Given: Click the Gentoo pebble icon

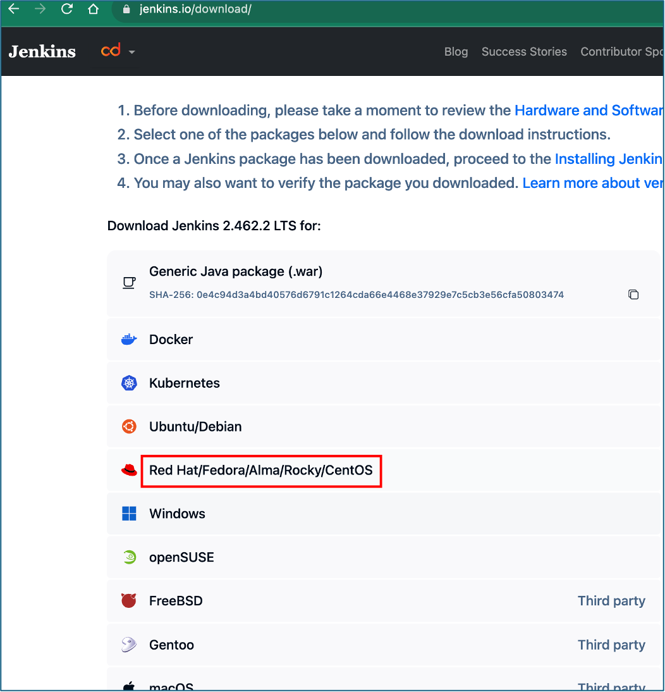Looking at the screenshot, I should (x=129, y=645).
